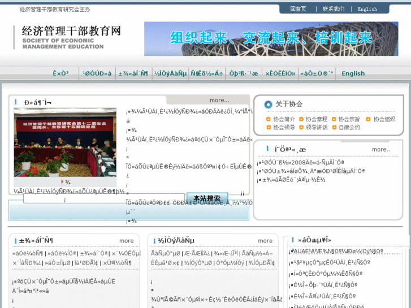Click orange bullet icon beside 自律公约
This screenshot has height=308, width=411.
(334, 127)
